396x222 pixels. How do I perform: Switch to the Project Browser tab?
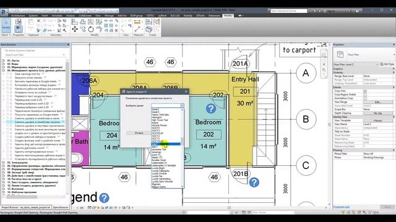click(x=26, y=207)
